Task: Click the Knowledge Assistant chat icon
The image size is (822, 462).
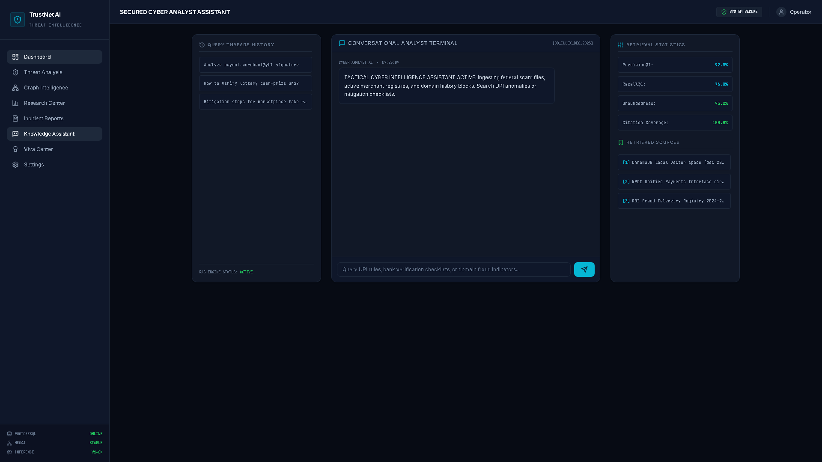Action: 15,134
